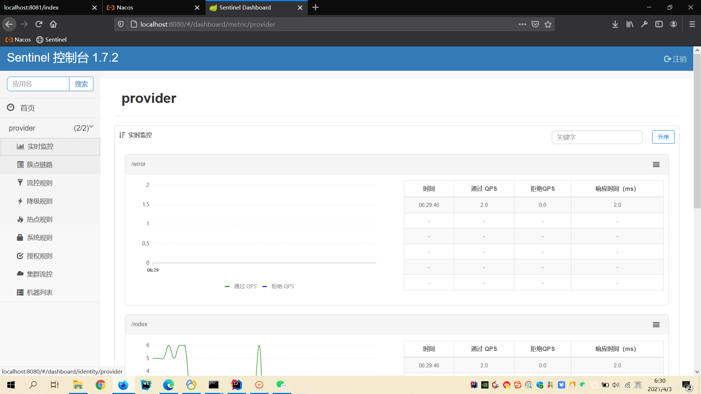Open Windows taskbar search
This screenshot has height=394, width=701.
(33, 385)
